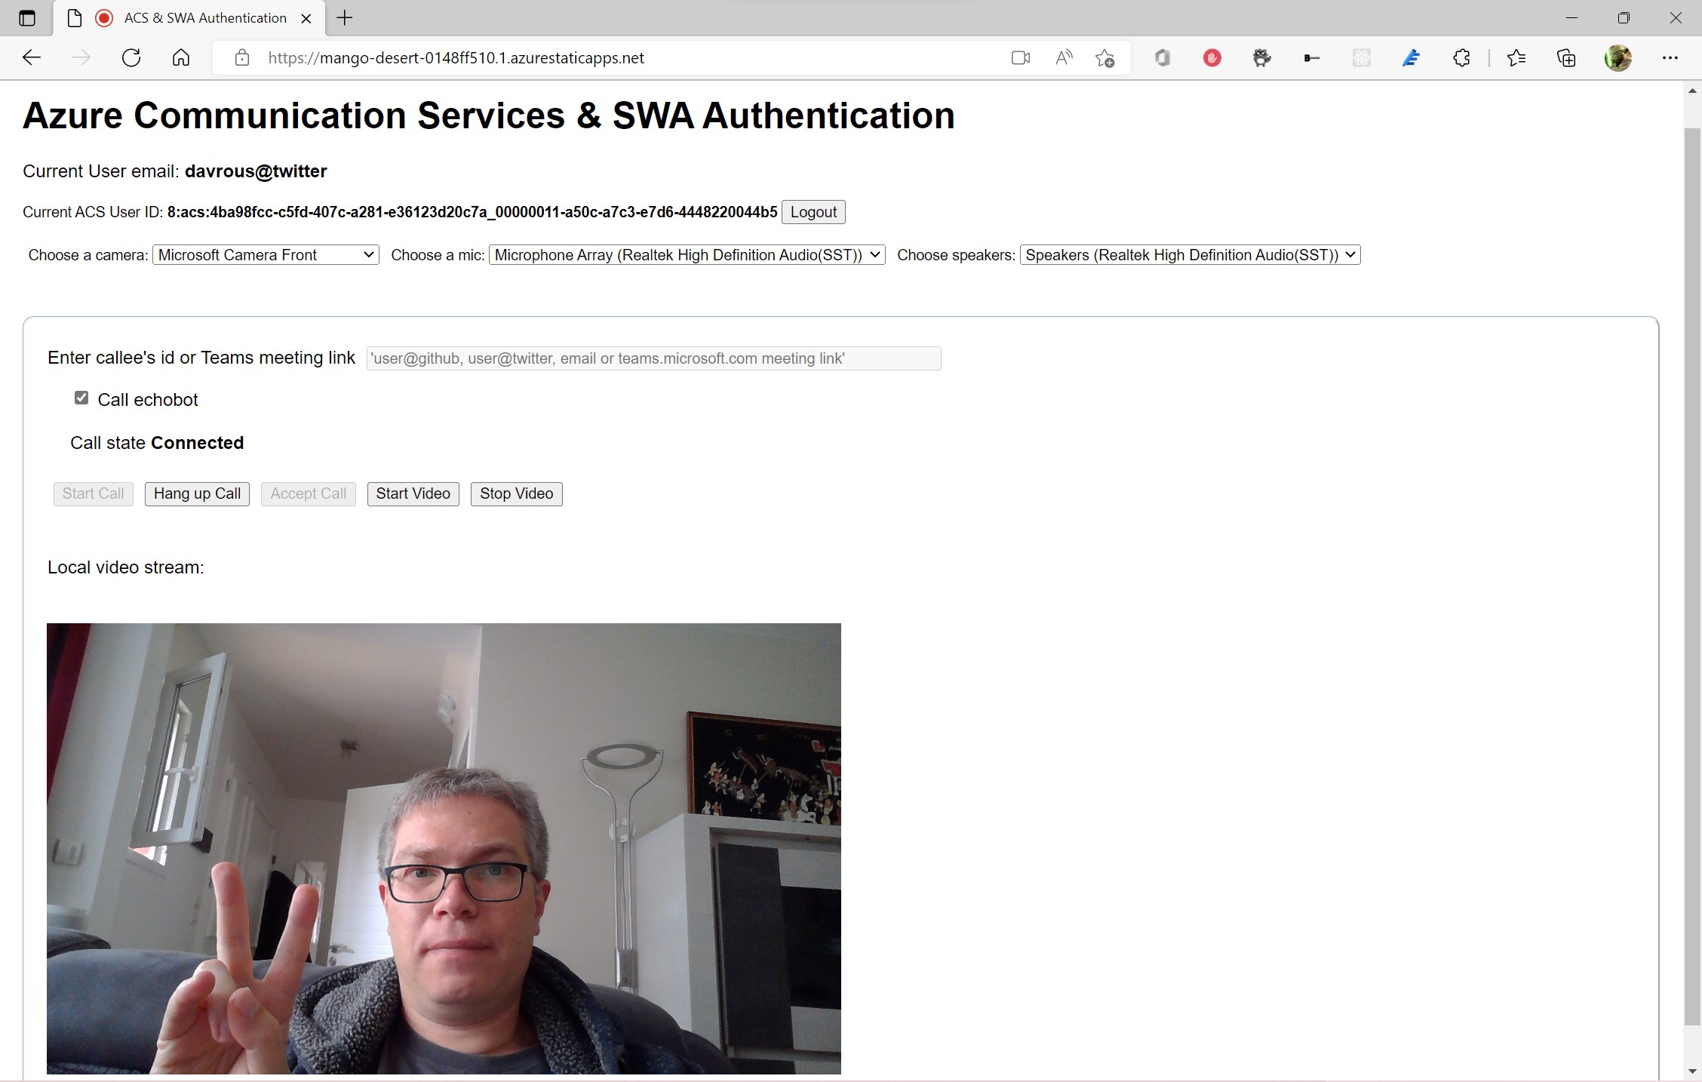Focus the callee id or Teams link field
The height and width of the screenshot is (1082, 1702).
(x=653, y=358)
